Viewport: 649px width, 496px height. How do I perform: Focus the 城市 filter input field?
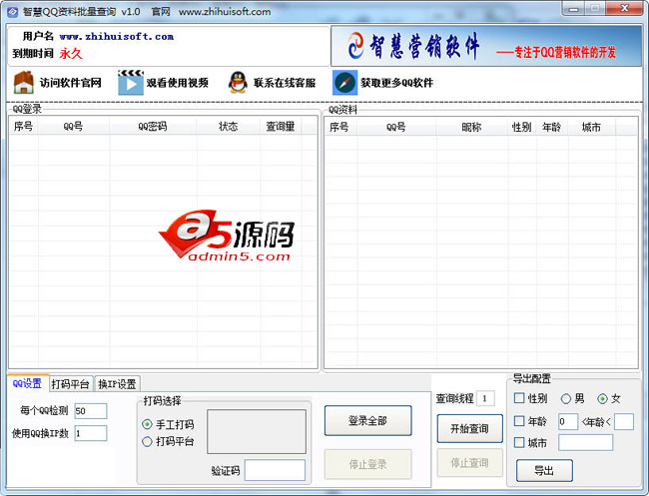tap(585, 443)
